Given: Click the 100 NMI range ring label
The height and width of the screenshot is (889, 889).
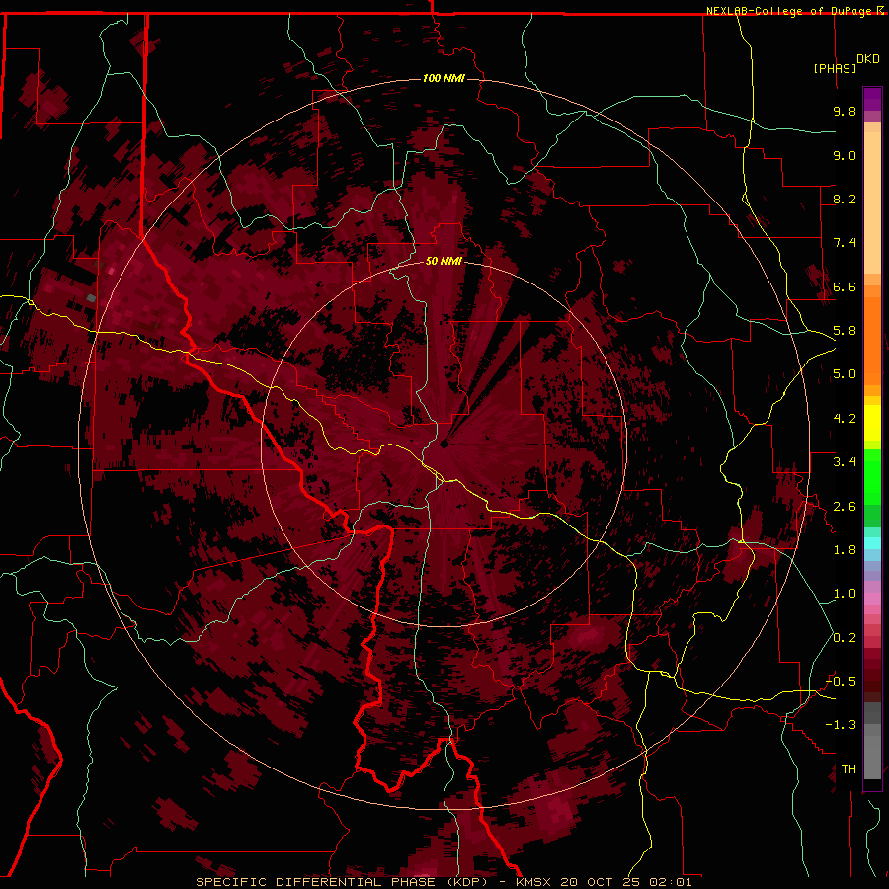Looking at the screenshot, I should 444,78.
